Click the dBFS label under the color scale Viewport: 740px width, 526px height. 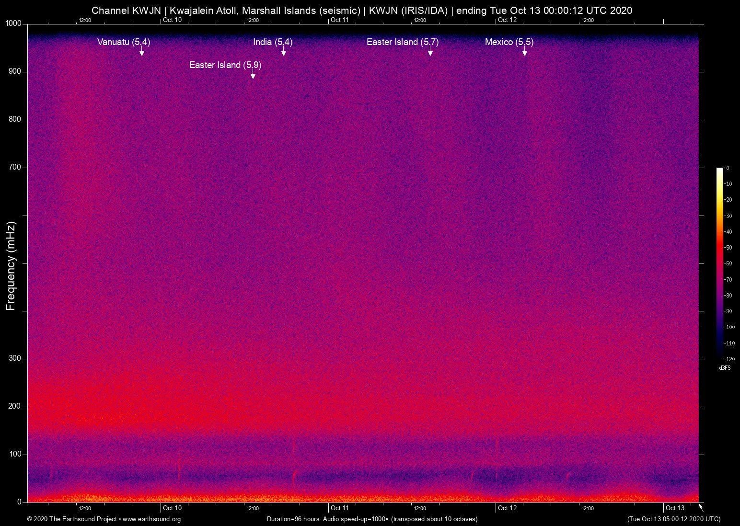725,368
